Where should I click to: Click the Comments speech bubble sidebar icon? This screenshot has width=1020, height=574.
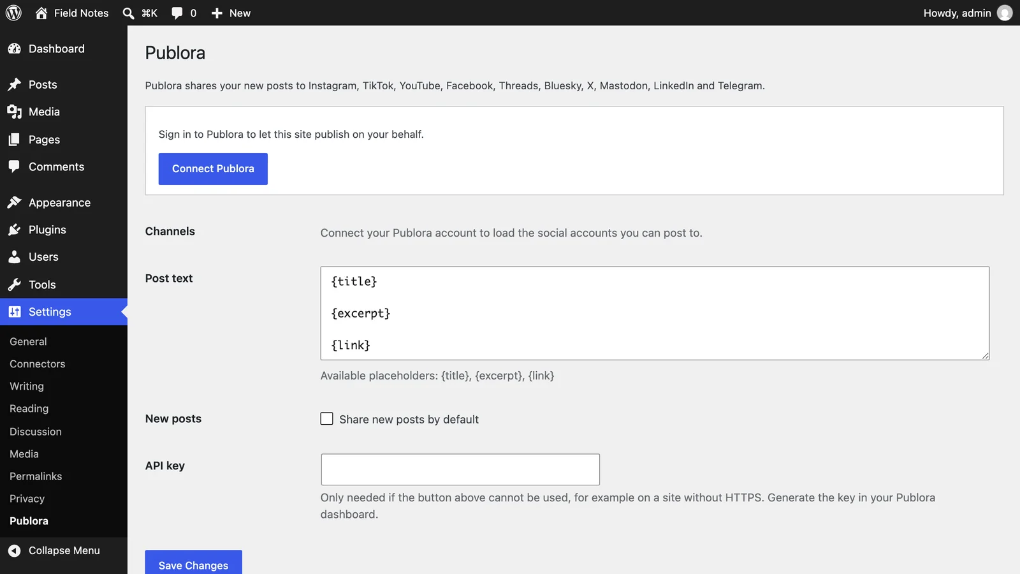[15, 166]
